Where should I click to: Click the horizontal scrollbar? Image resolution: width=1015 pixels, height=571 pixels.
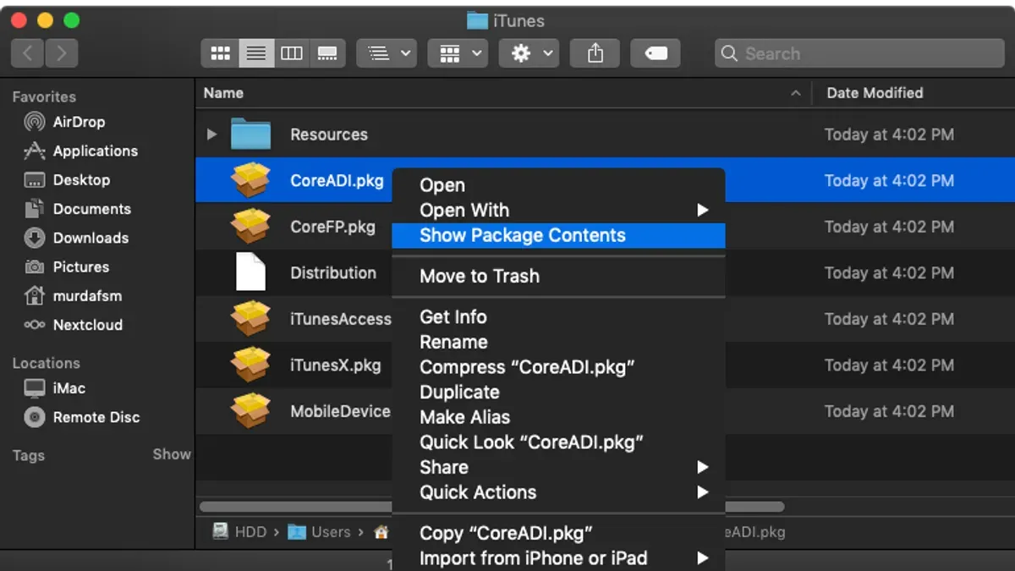coord(492,507)
